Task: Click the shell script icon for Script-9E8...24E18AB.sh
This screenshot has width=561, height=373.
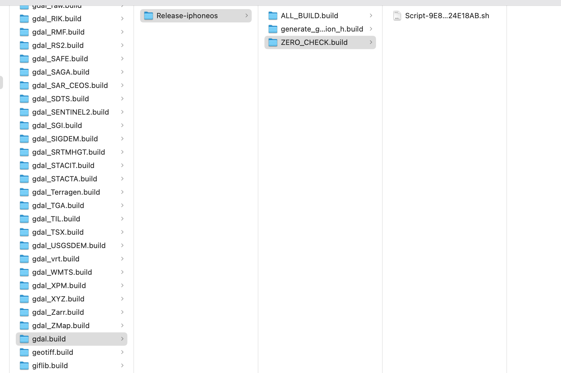Action: (x=397, y=15)
